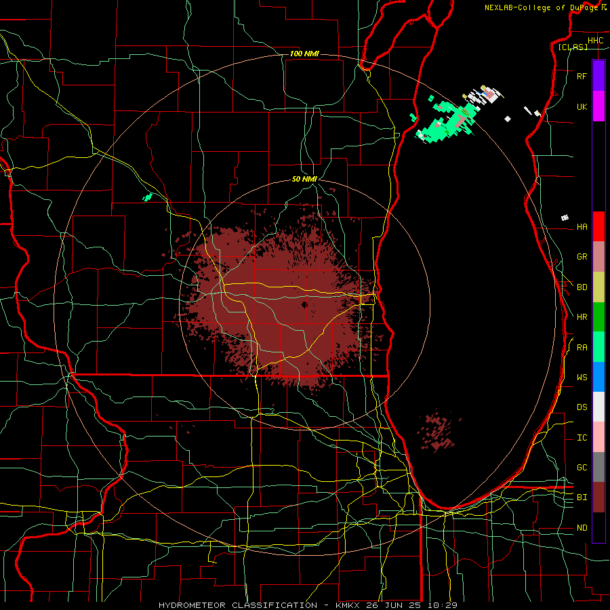Click the HR legend label
This screenshot has width=610, height=610.
[582, 317]
